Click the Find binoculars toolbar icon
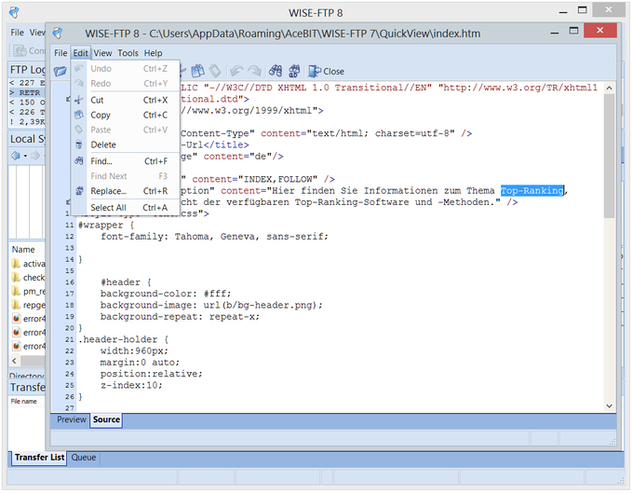This screenshot has height=494, width=633. [276, 71]
